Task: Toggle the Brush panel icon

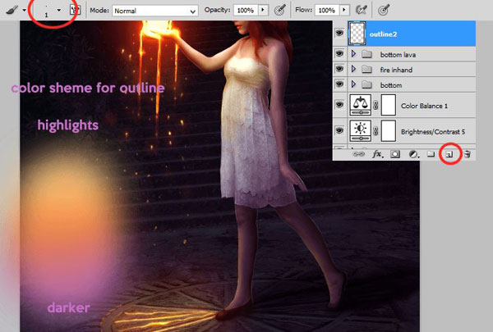Action: tap(75, 10)
